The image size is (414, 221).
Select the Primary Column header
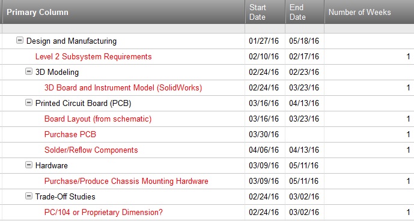[37, 12]
